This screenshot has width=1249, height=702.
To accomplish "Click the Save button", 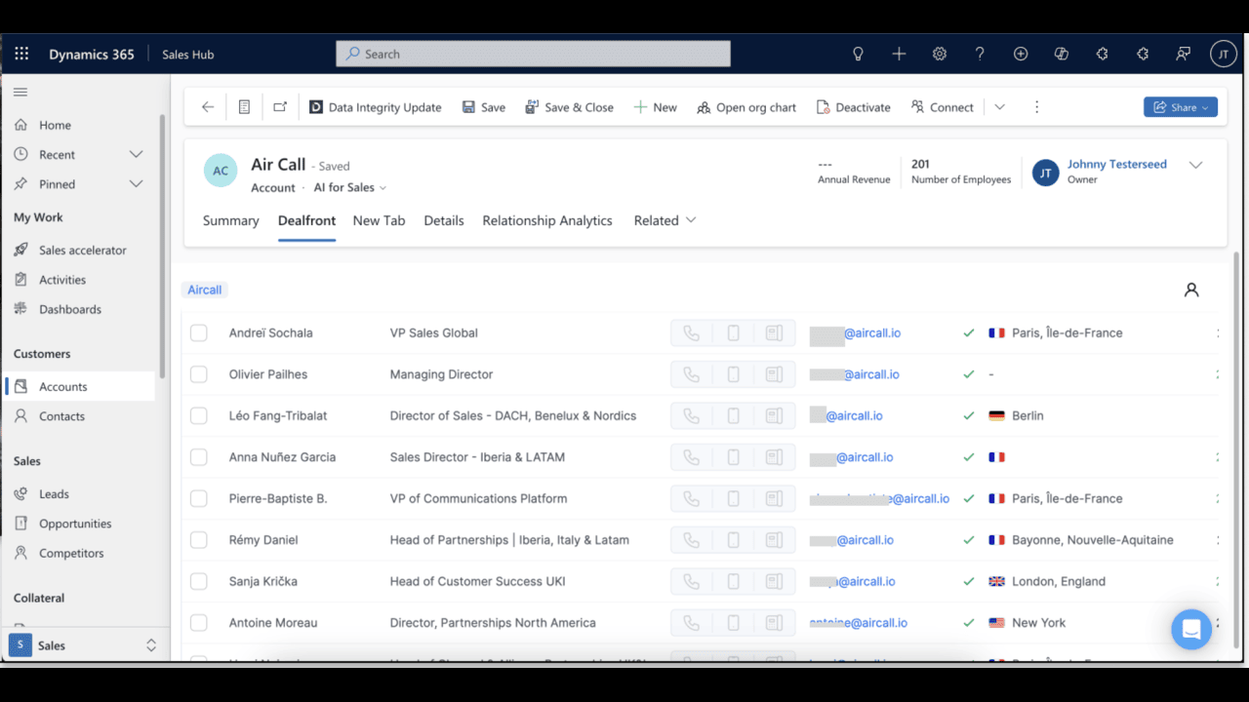I will pos(484,107).
